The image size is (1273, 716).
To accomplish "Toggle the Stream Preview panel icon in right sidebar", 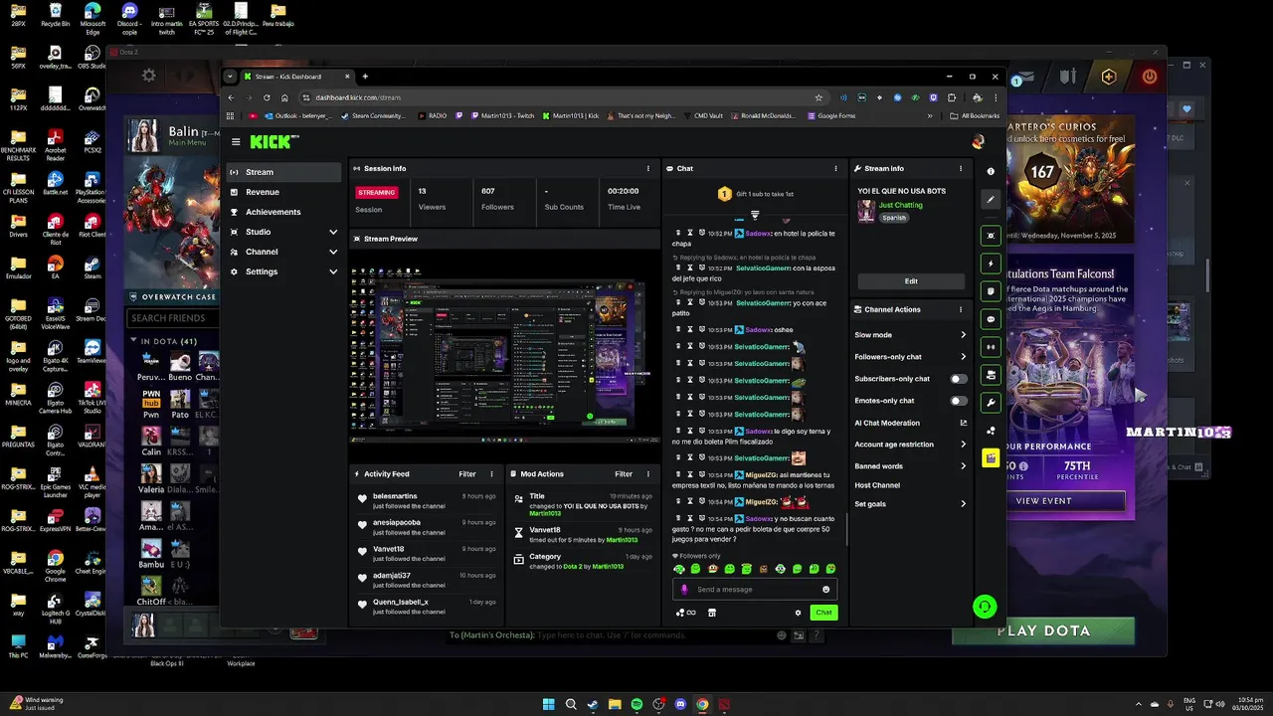I will [991, 236].
